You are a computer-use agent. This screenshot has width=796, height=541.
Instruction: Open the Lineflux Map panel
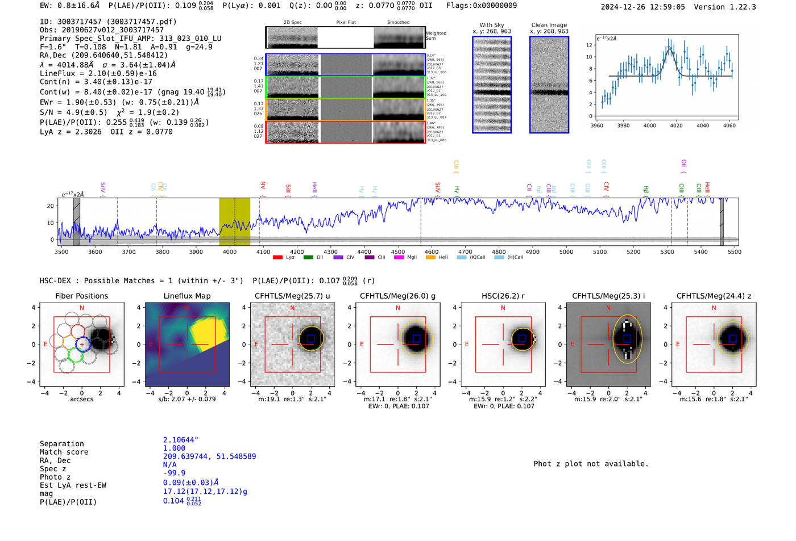[x=187, y=345]
